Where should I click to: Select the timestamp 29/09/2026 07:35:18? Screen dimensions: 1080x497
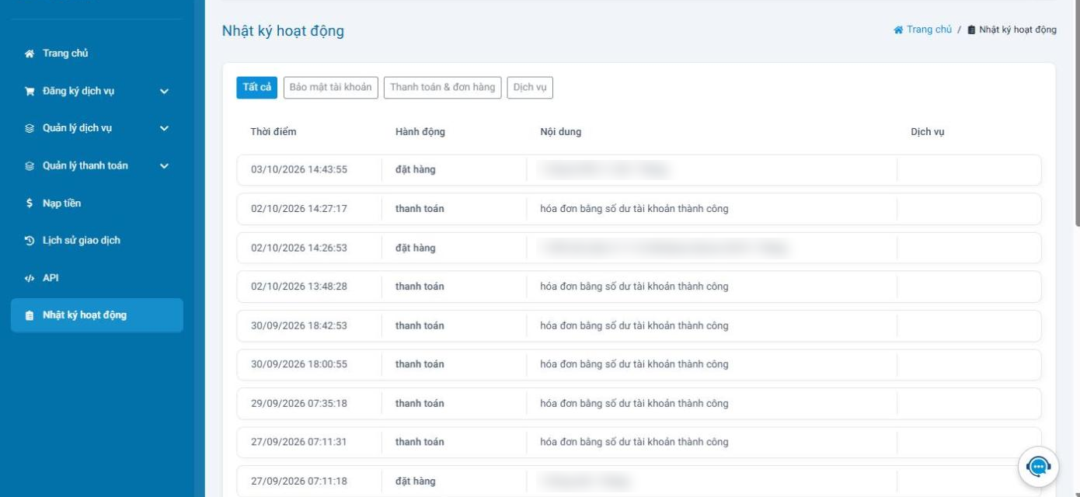[299, 404]
